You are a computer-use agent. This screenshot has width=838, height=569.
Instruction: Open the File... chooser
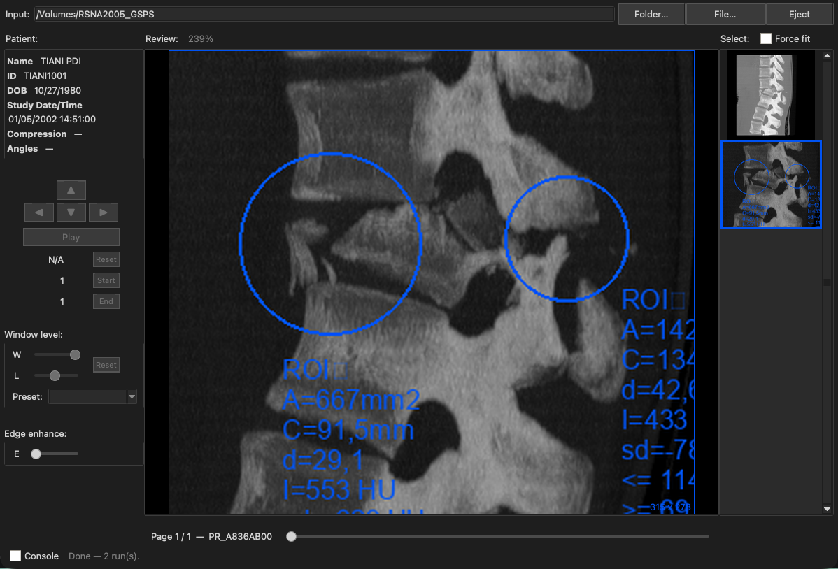725,15
